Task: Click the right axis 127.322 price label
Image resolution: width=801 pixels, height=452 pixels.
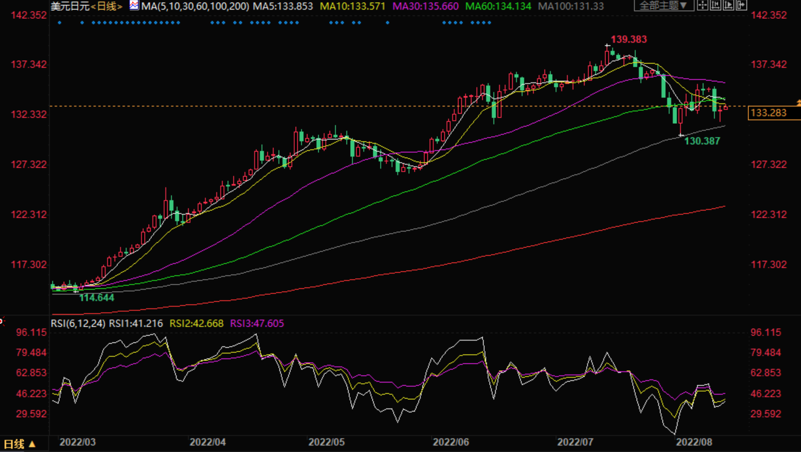Action: [769, 165]
